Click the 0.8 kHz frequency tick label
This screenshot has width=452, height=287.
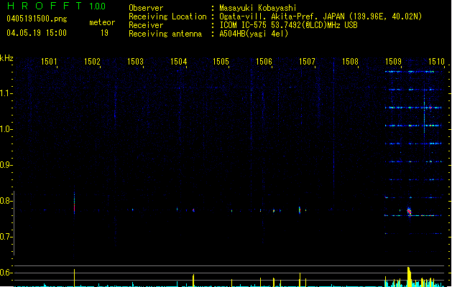pyautogui.click(x=6, y=201)
